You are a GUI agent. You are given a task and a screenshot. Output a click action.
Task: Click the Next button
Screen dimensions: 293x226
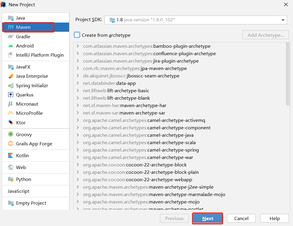coord(208,218)
